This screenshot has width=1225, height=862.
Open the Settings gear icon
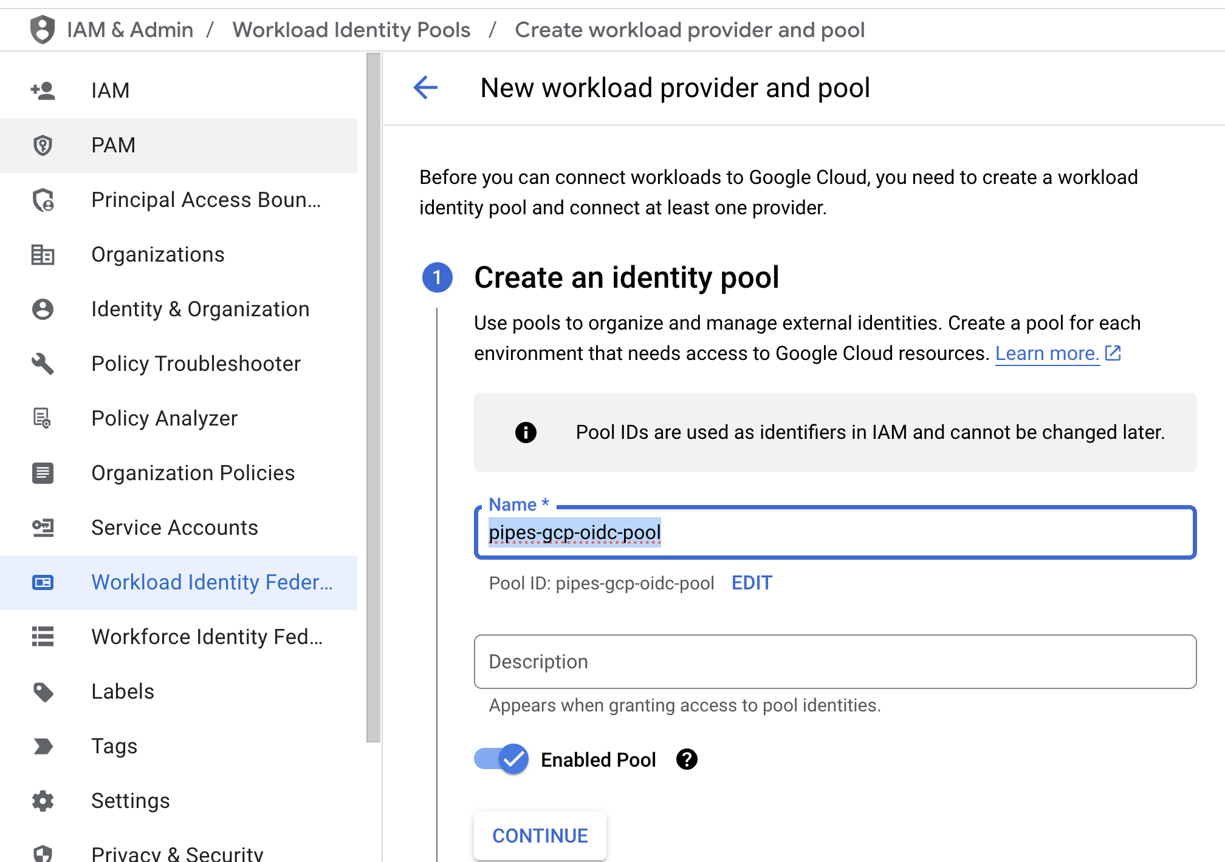[43, 801]
